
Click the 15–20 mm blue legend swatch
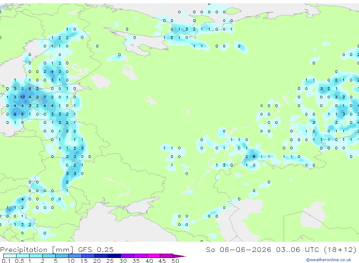click(x=88, y=256)
